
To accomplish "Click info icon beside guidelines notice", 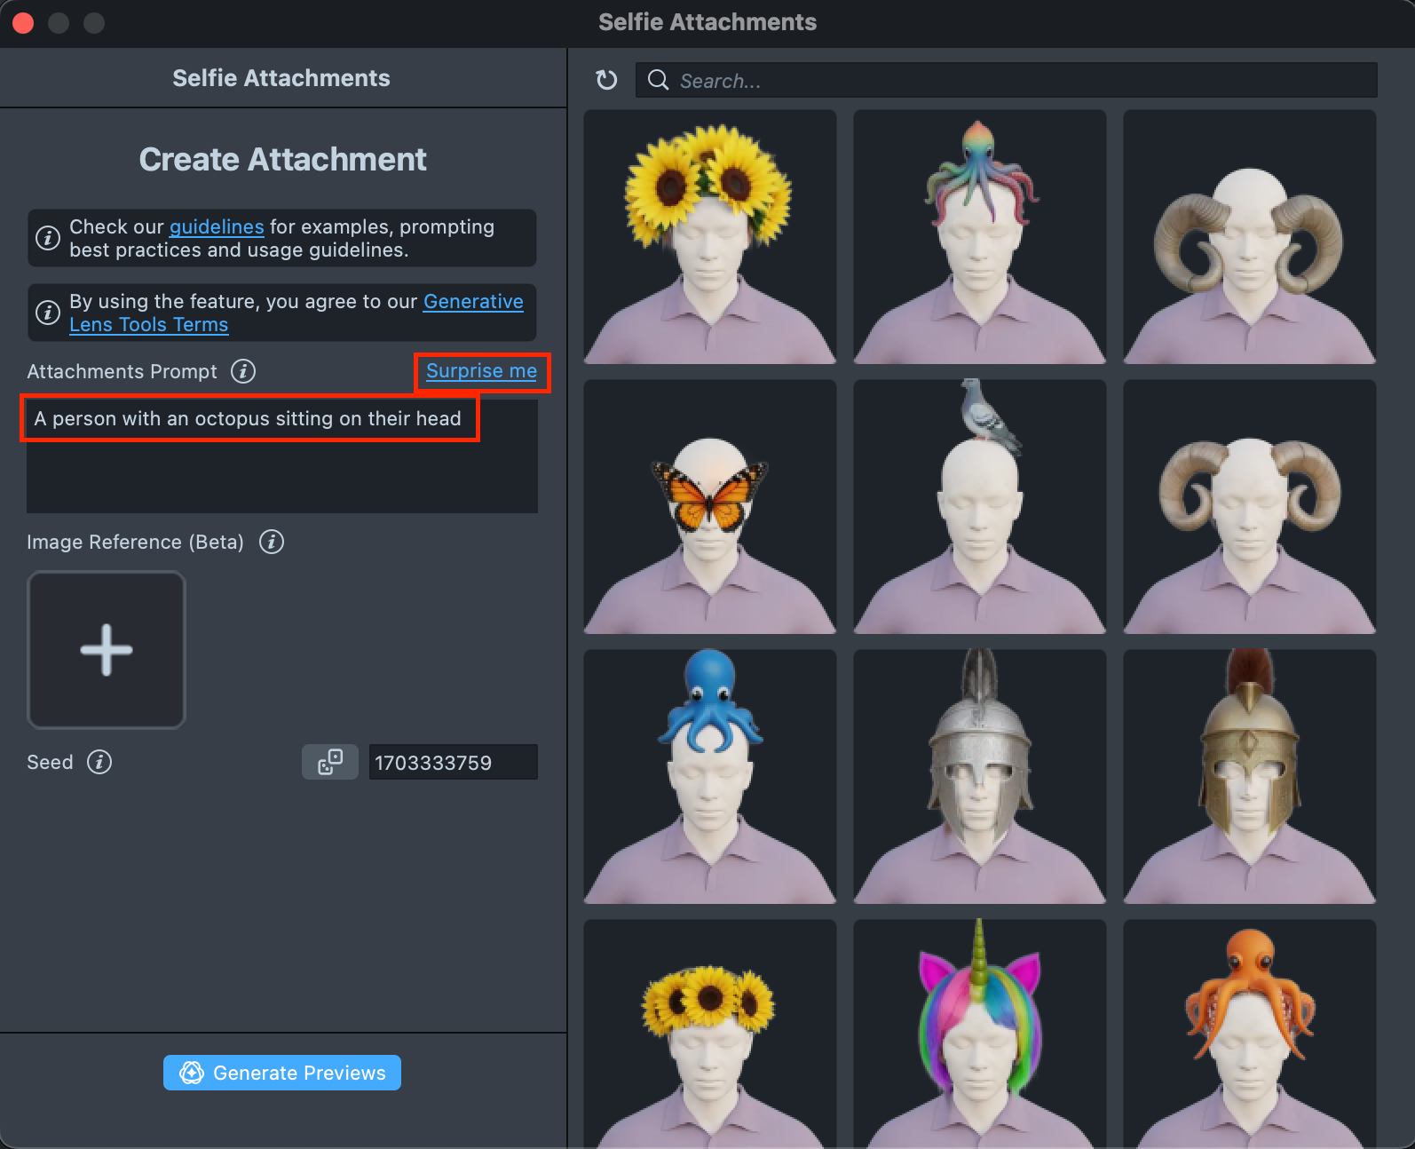I will coord(47,238).
